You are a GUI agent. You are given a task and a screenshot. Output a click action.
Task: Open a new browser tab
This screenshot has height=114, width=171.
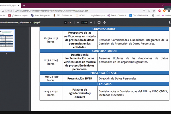click(24, 5)
